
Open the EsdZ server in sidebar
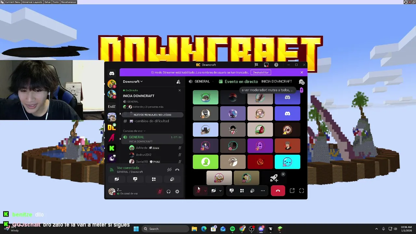[112, 106]
